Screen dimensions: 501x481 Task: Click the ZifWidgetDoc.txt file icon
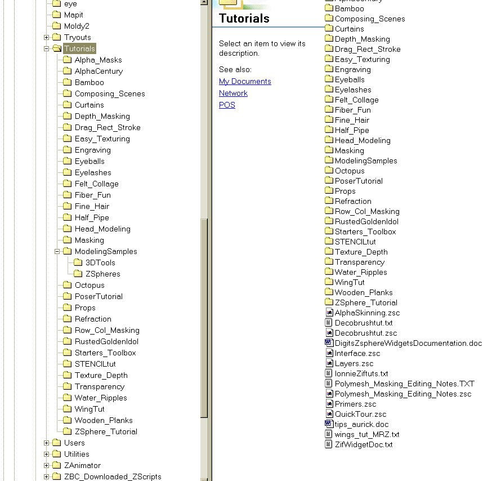point(329,444)
